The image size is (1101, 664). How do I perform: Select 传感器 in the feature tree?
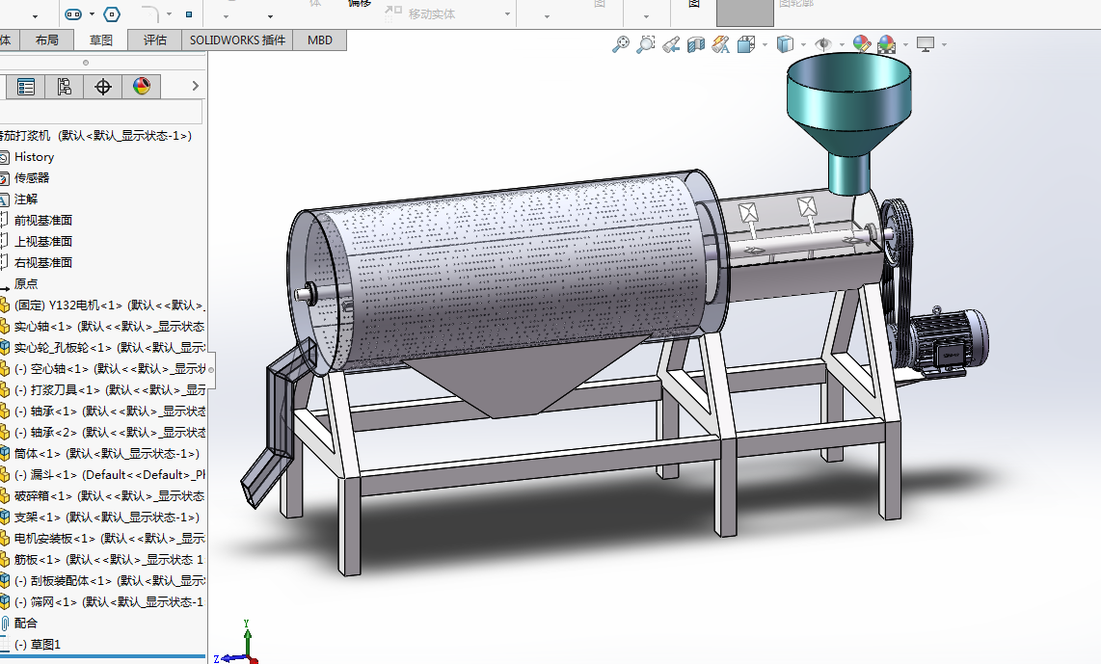pyautogui.click(x=32, y=178)
